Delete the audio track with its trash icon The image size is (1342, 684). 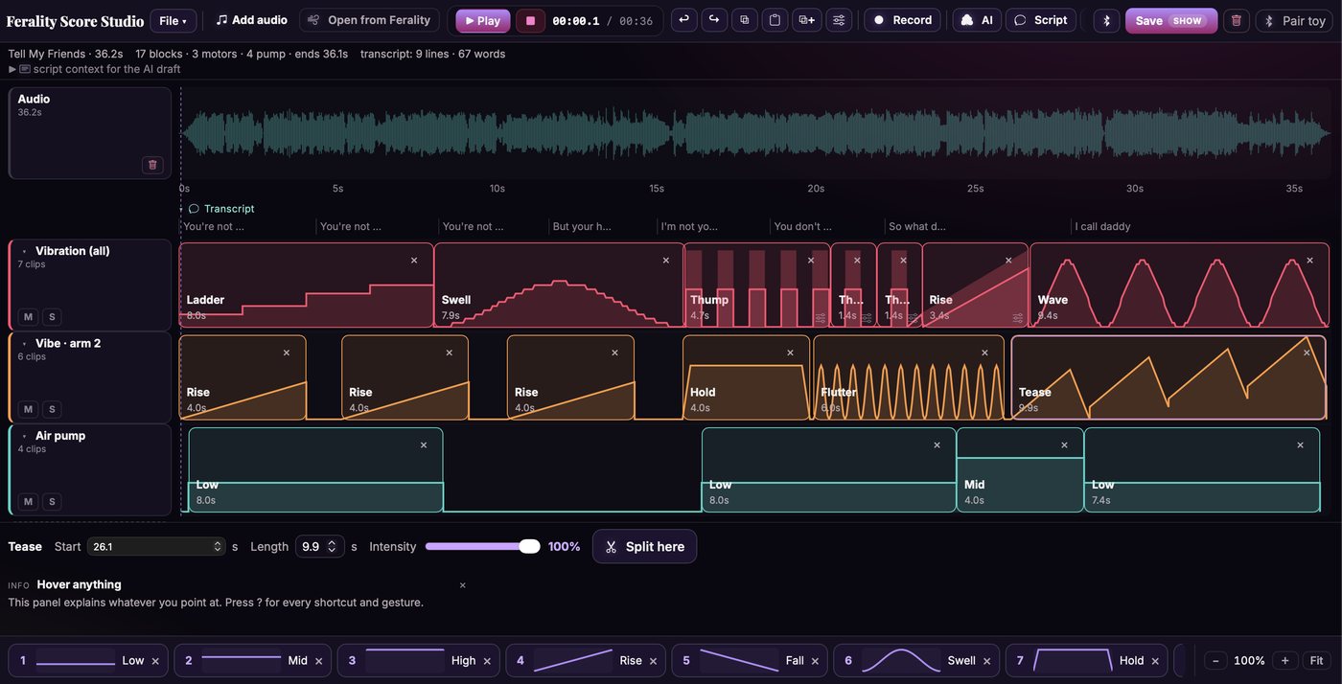(x=152, y=165)
